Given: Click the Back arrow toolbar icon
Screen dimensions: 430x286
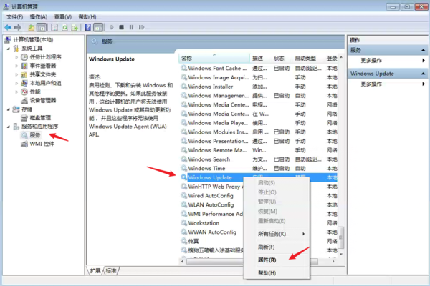Looking at the screenshot, I should point(9,27).
